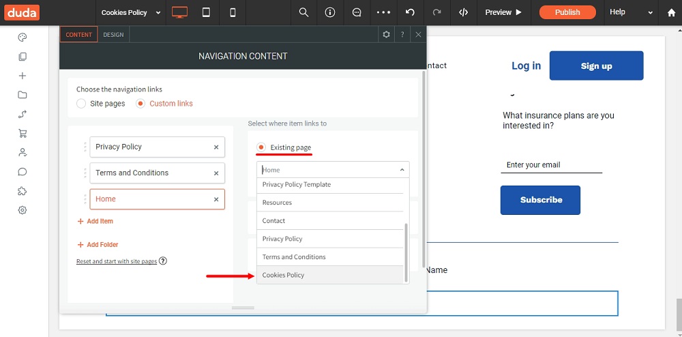Click the Preview button
The height and width of the screenshot is (337, 682).
pos(503,12)
